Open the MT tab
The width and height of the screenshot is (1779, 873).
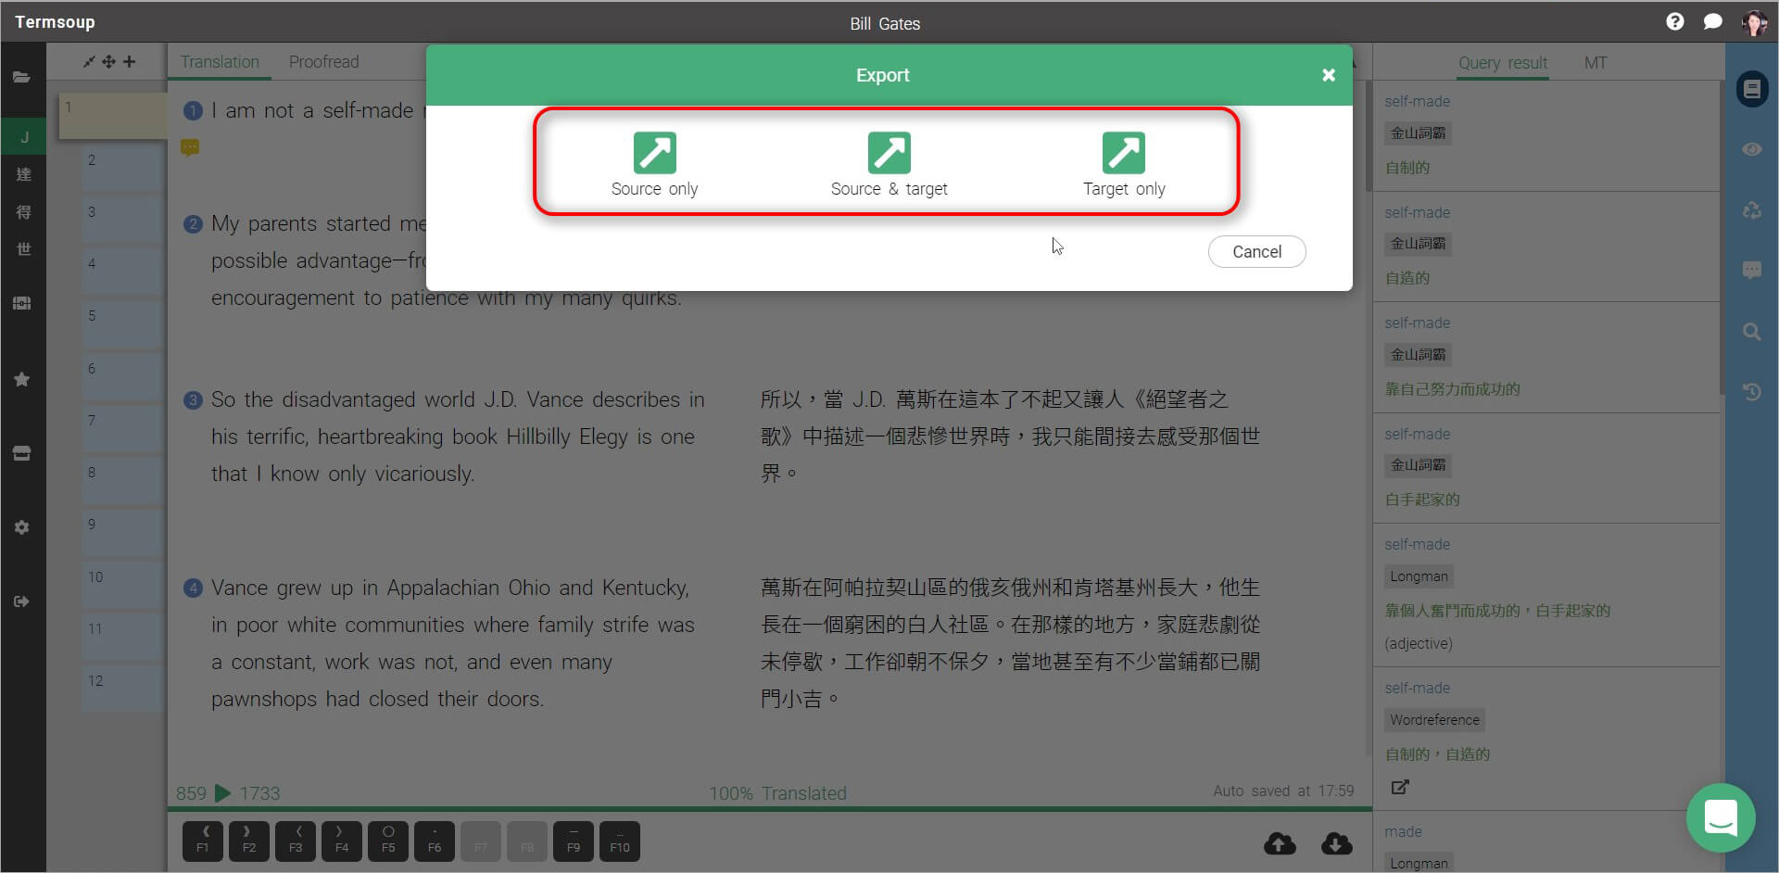point(1595,63)
